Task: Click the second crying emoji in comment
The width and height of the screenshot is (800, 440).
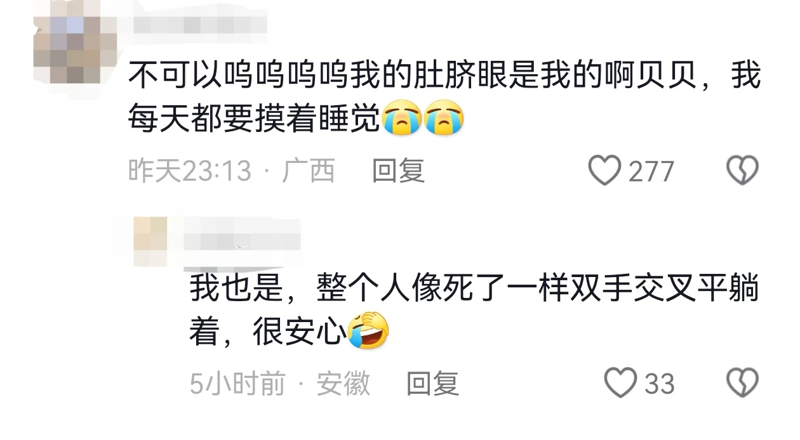Action: 444,119
